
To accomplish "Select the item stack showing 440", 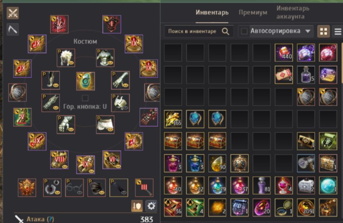I will [284, 53].
